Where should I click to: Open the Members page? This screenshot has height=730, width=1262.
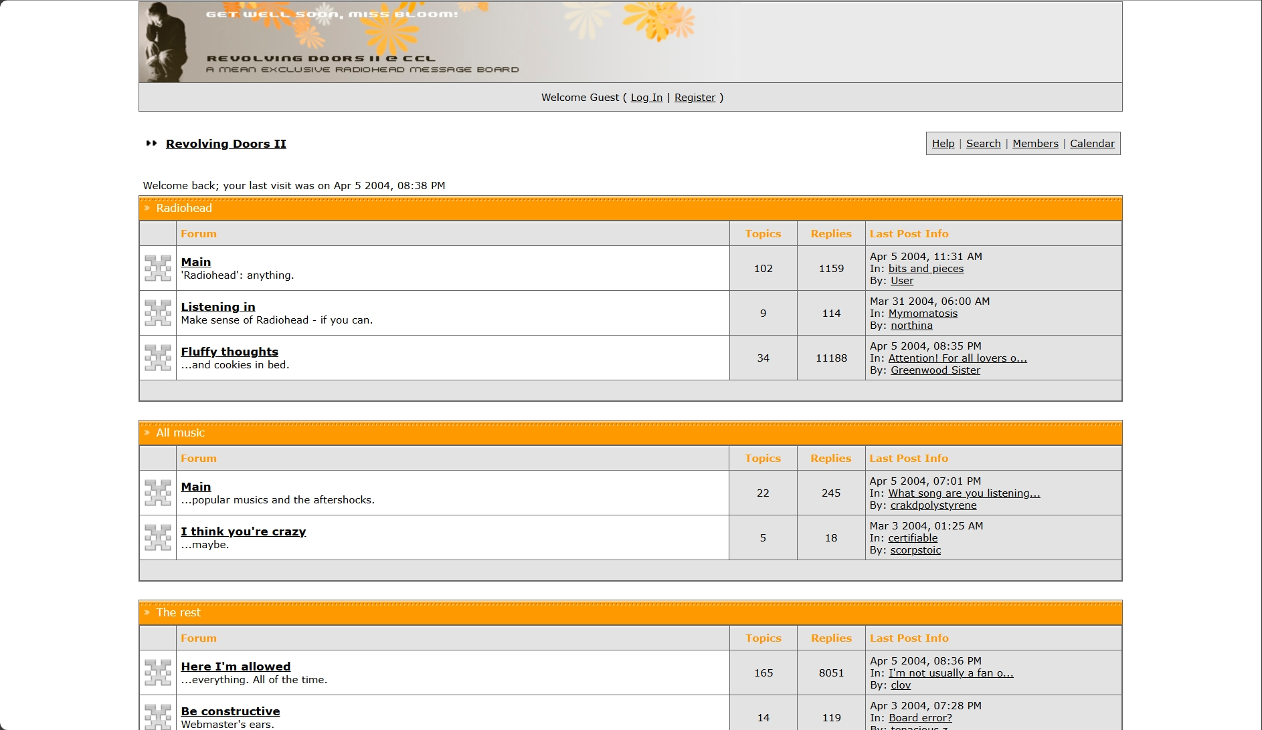1034,143
